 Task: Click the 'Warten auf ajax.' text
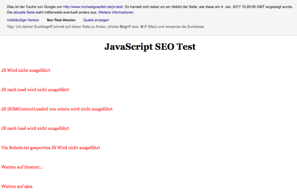point(17,186)
